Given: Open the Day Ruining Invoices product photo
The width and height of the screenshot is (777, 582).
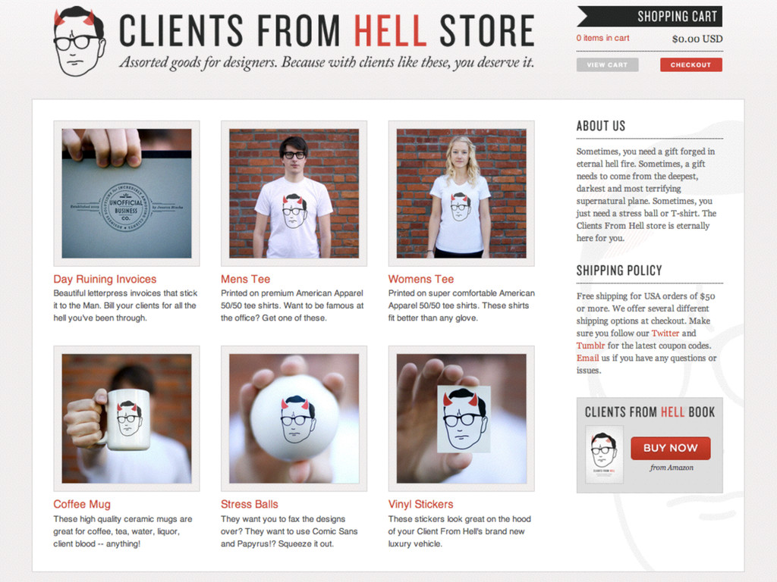Looking at the screenshot, I should [127, 193].
